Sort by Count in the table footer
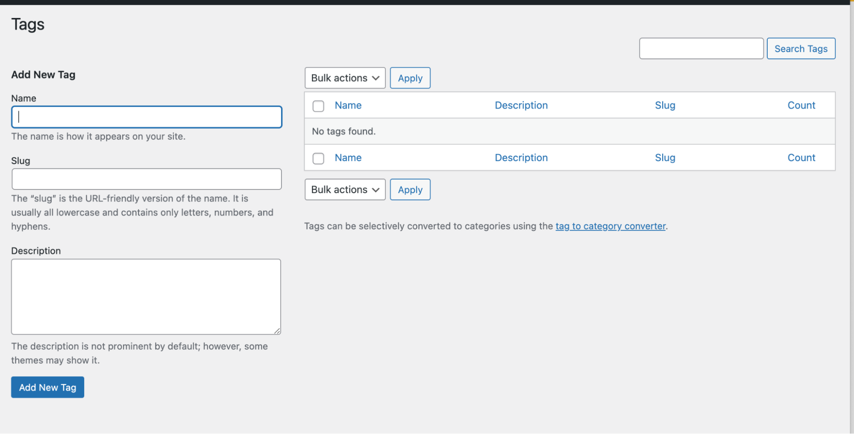This screenshot has width=854, height=434. (x=801, y=158)
